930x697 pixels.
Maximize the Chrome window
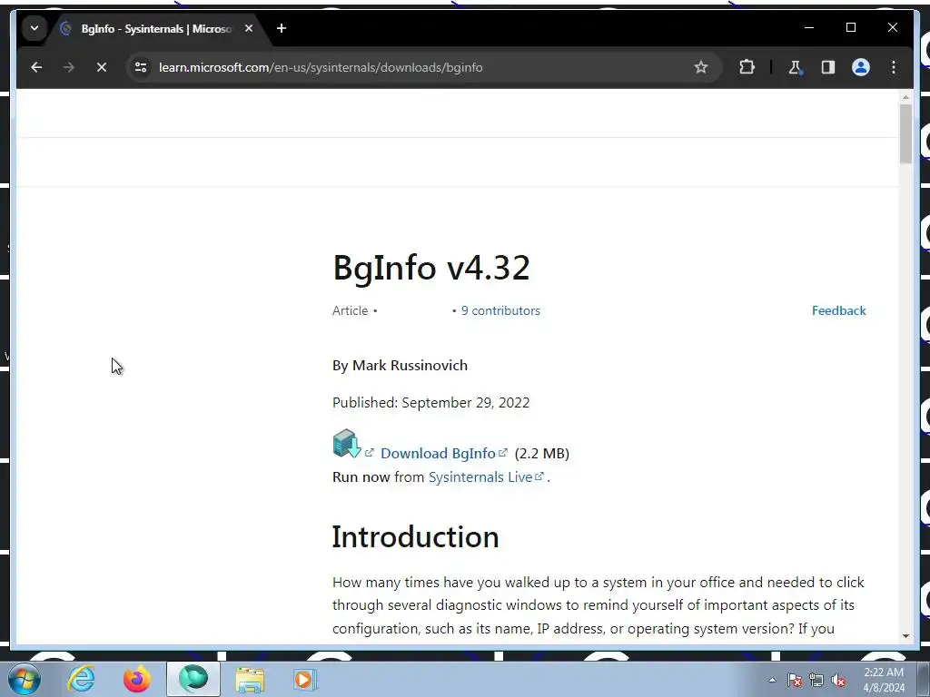850,27
